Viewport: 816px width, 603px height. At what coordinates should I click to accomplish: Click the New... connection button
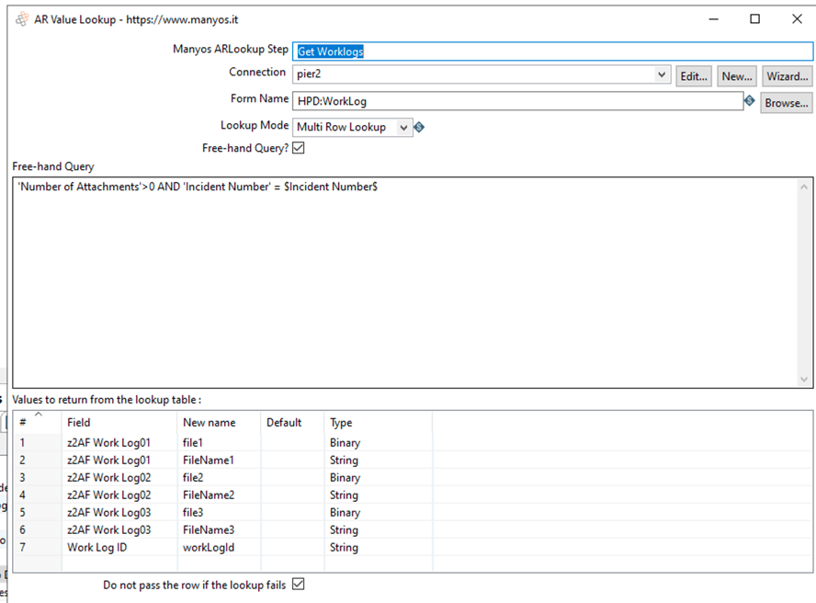coord(736,76)
